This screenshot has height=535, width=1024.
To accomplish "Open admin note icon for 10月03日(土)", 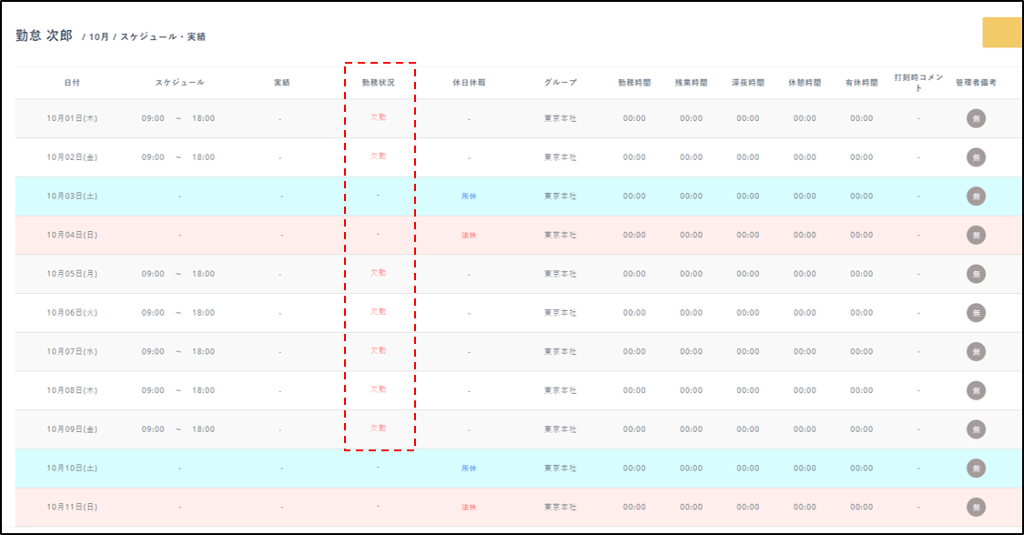I will (x=976, y=196).
